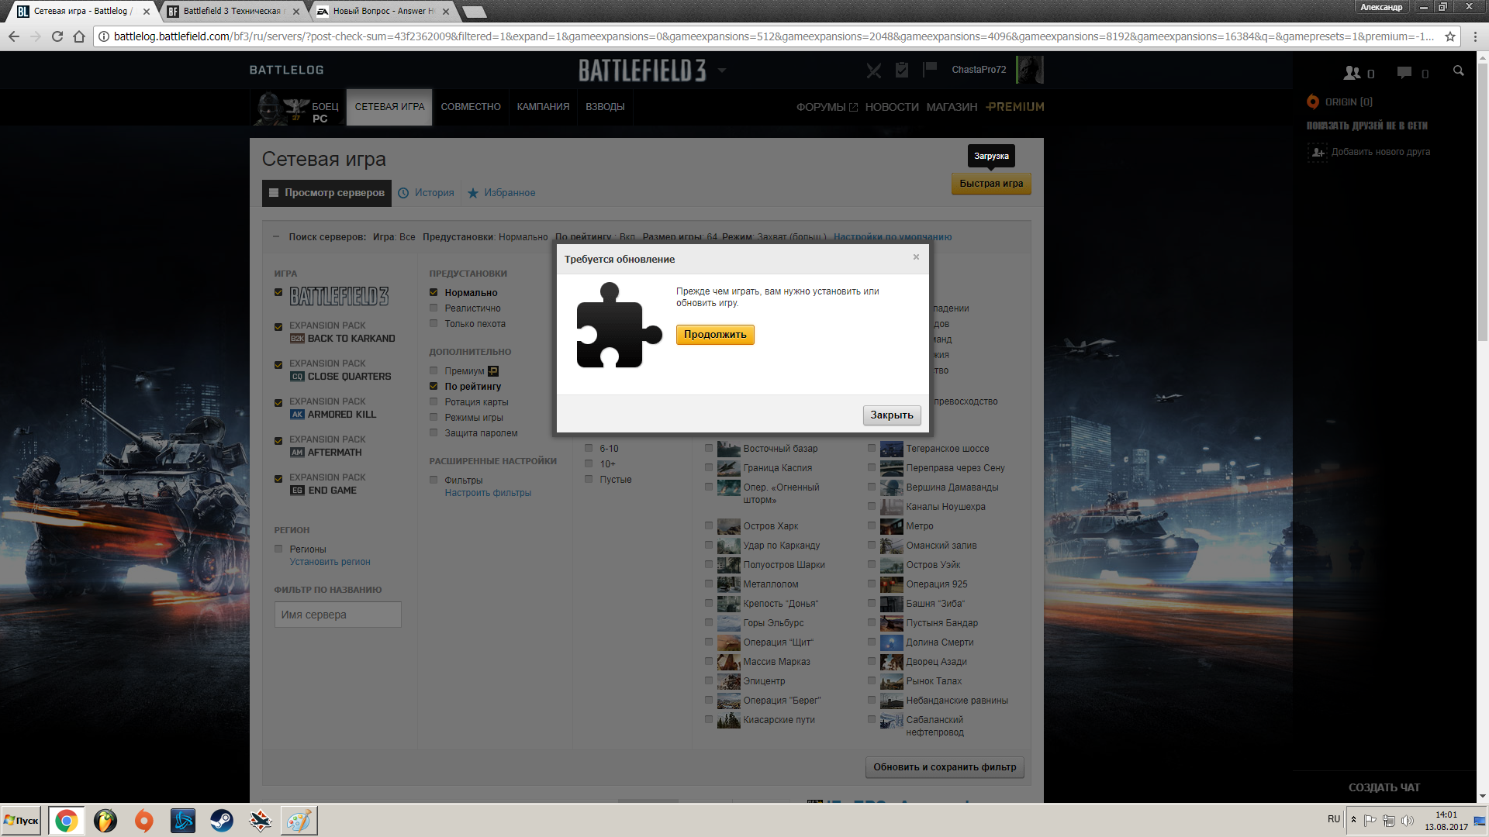Open the СОВМЕСТНО menu item
1489x837 pixels.
point(471,107)
